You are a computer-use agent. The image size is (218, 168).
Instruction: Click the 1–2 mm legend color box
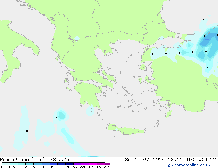22,164
